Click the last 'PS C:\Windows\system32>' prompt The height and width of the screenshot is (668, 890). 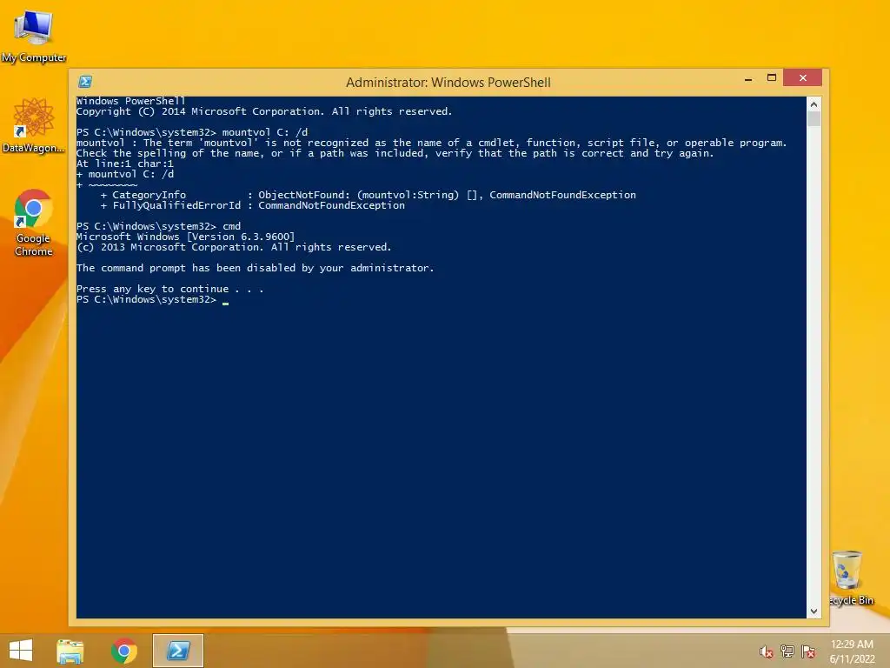coord(146,299)
